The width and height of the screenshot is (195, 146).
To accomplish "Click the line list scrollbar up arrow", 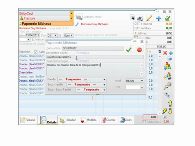I will coord(160,56).
